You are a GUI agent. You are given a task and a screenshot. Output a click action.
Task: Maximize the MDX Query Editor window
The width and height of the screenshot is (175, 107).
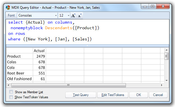click(x=153, y=6)
